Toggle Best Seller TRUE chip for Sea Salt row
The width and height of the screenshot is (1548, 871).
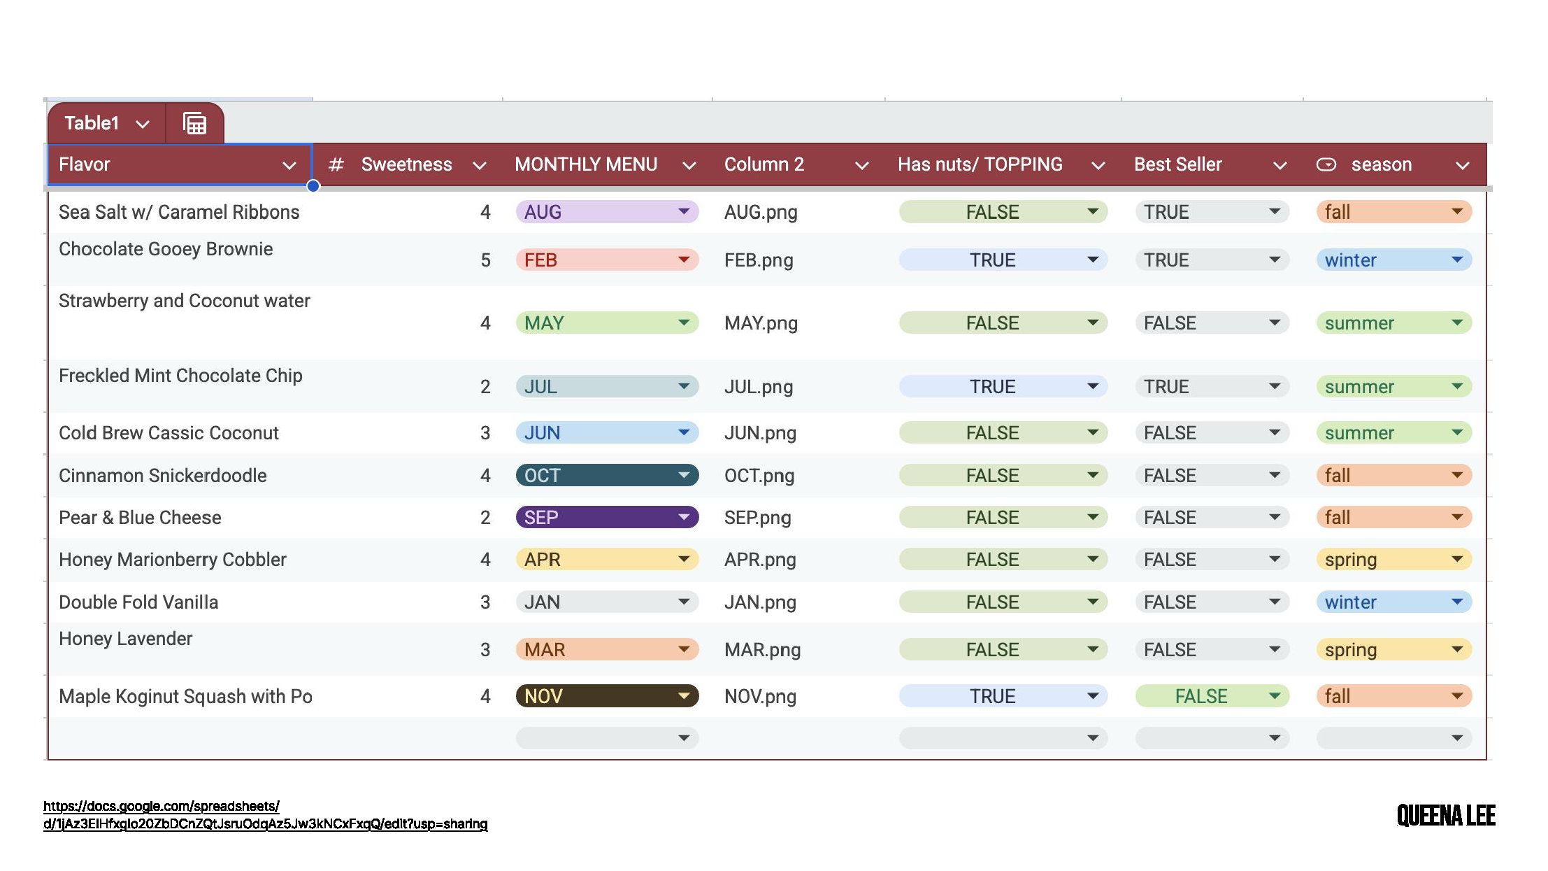pyautogui.click(x=1211, y=212)
